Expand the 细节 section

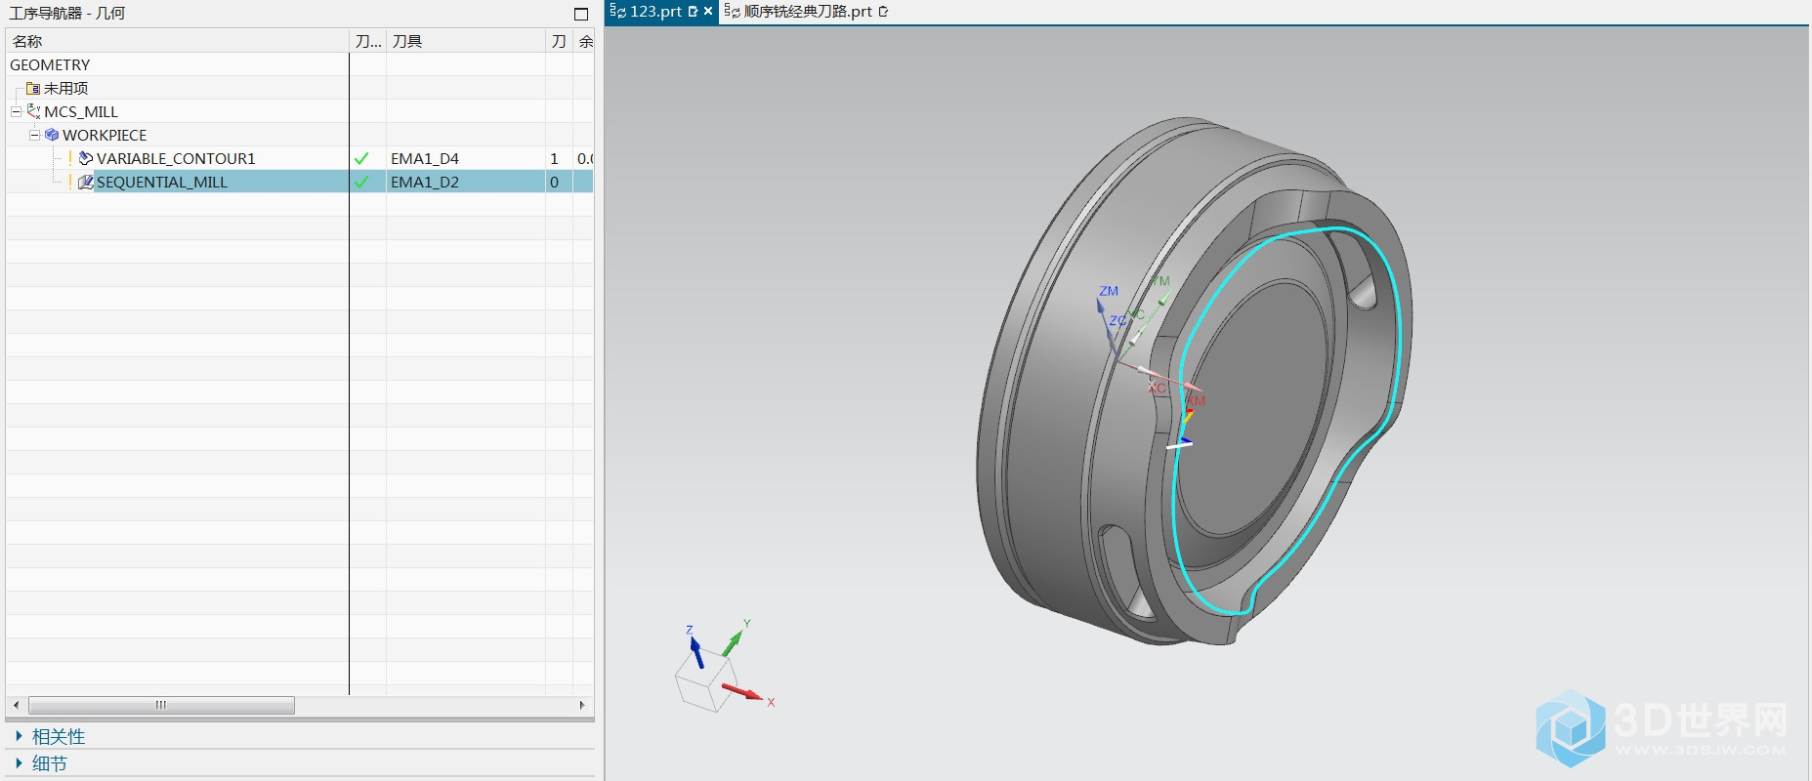pos(19,763)
